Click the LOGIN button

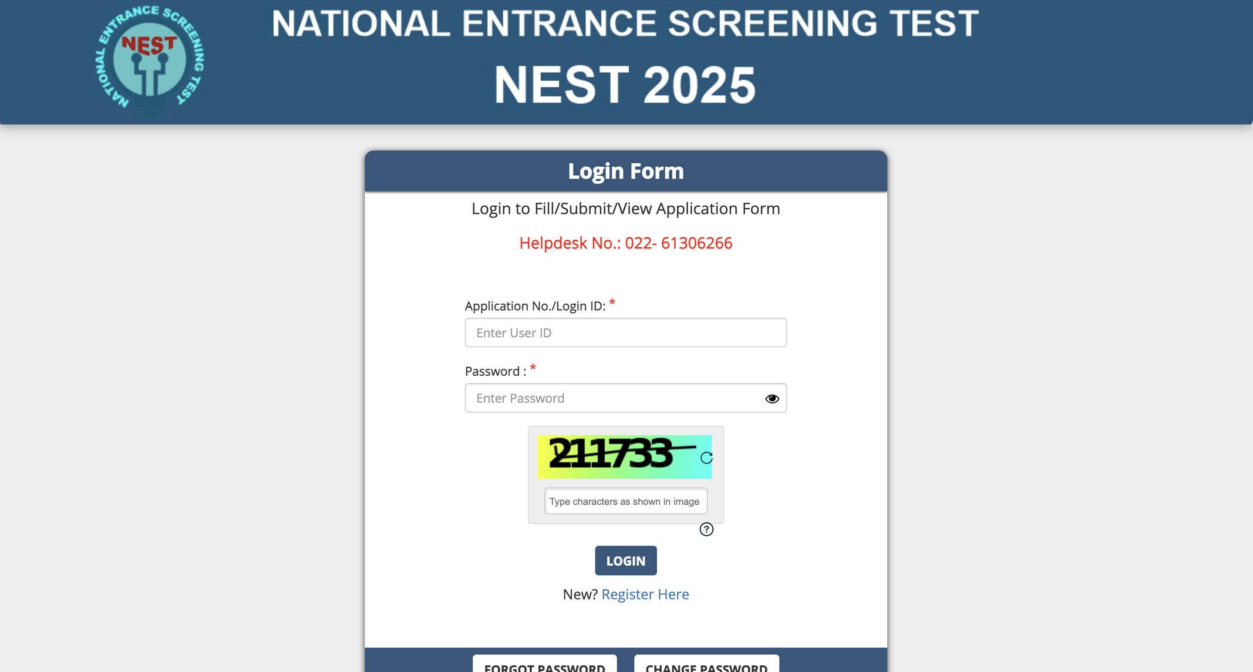click(626, 561)
